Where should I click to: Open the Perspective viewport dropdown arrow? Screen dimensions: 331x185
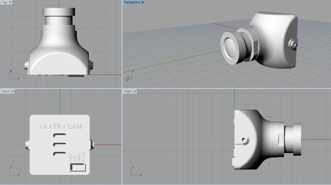click(x=143, y=3)
